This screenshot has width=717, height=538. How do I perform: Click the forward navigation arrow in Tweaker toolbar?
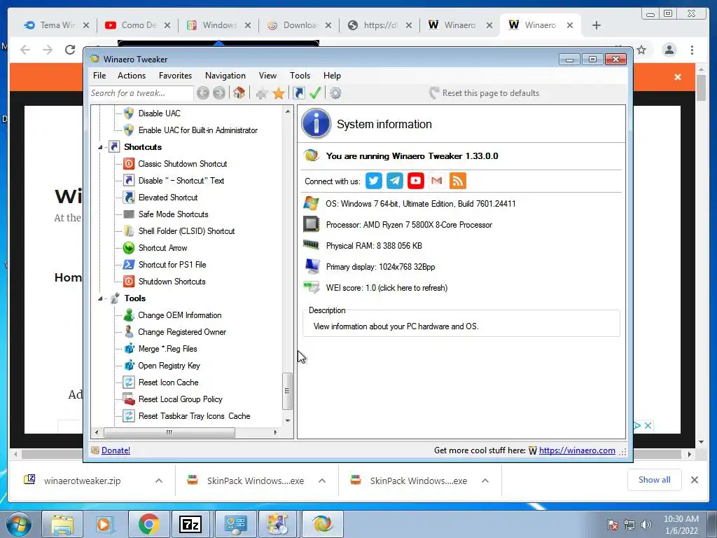tap(219, 93)
